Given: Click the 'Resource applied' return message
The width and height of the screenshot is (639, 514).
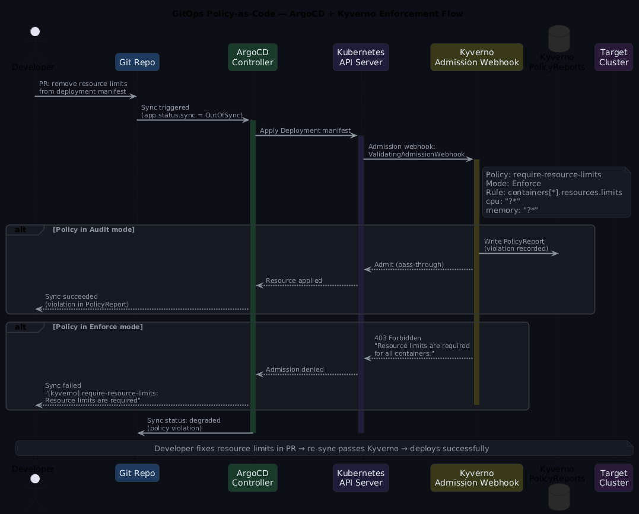Looking at the screenshot, I should (x=294, y=280).
